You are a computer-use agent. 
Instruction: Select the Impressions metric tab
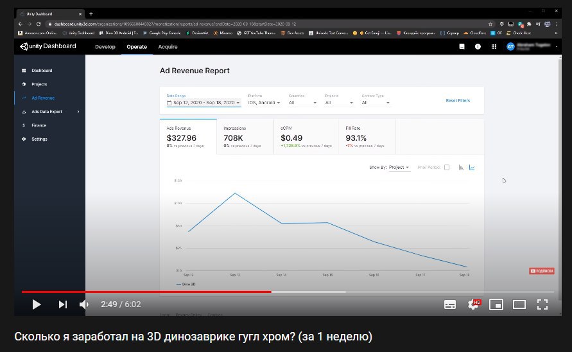pos(245,137)
